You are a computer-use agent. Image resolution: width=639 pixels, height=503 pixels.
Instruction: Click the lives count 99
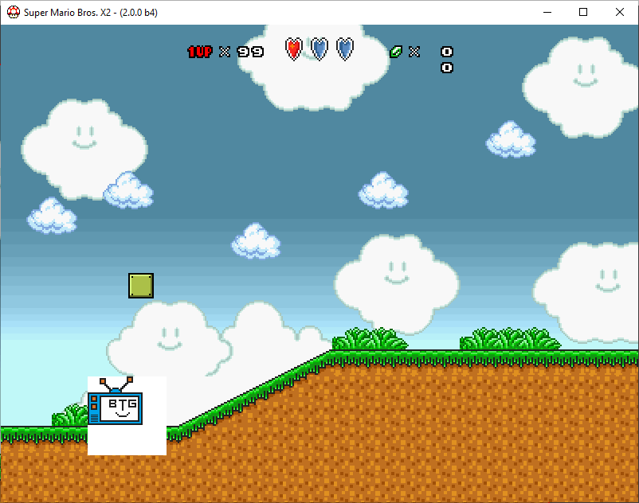click(251, 52)
